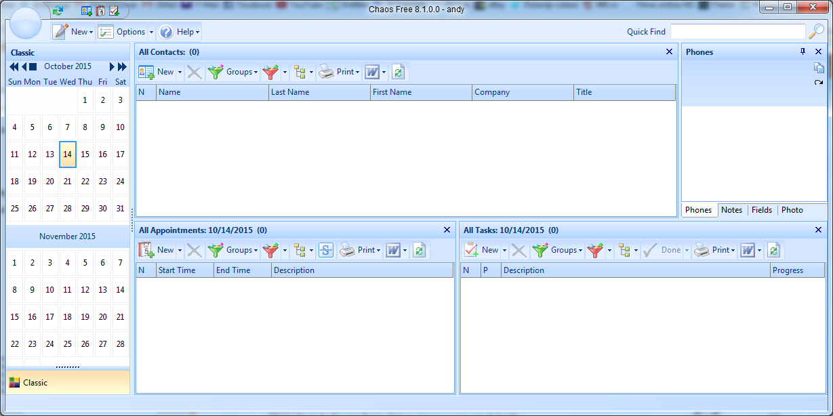Go to next month in calendar
Viewport: 833px width, 416px height.
[x=113, y=66]
